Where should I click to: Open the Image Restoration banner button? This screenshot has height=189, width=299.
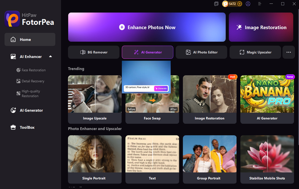click(x=261, y=27)
